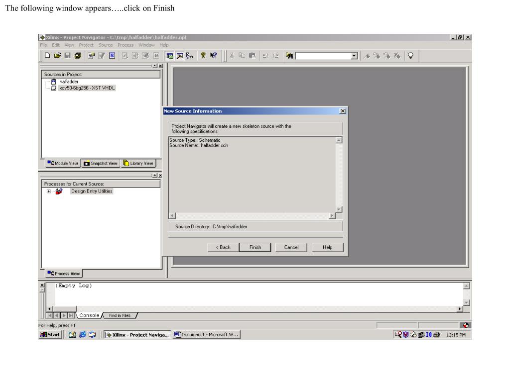Switch to the Library View tab
Image resolution: width=510 pixels, height=382 pixels.
[x=138, y=163]
